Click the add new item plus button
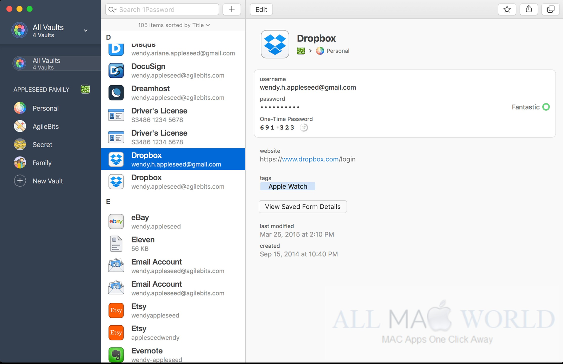Viewport: 563px width, 364px height. (232, 9)
